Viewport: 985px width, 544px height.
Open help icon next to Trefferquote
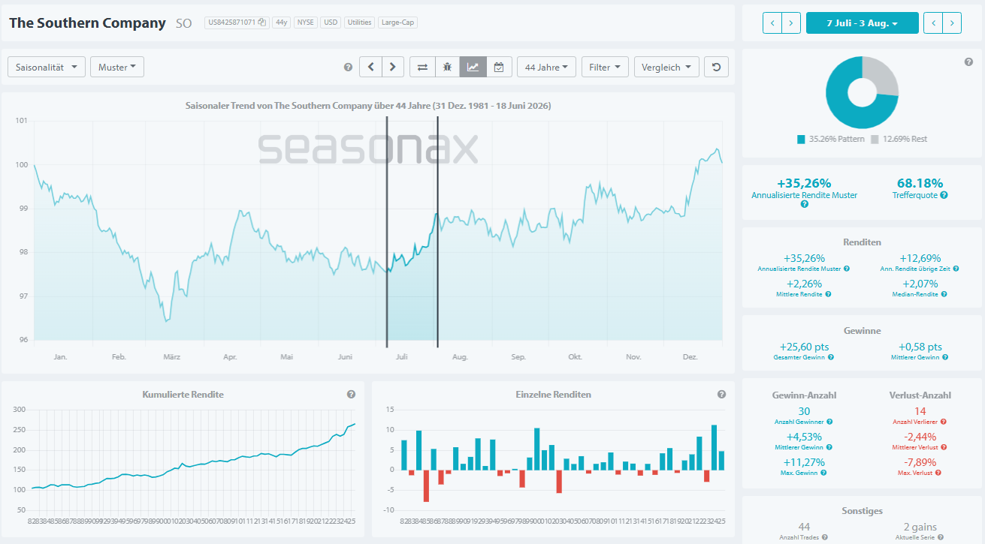944,195
